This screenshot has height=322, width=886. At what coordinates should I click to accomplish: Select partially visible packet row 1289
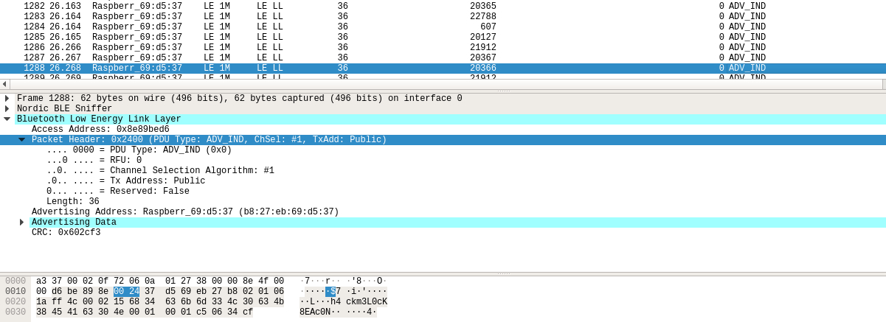pos(443,76)
